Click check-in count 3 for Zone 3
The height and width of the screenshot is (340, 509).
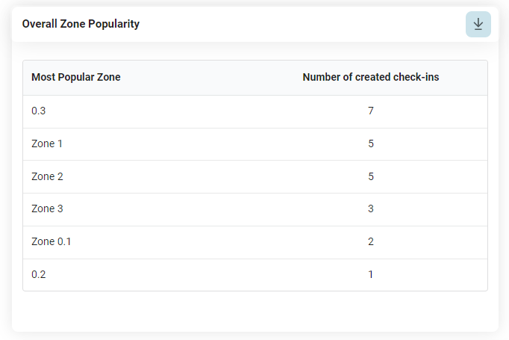point(371,209)
